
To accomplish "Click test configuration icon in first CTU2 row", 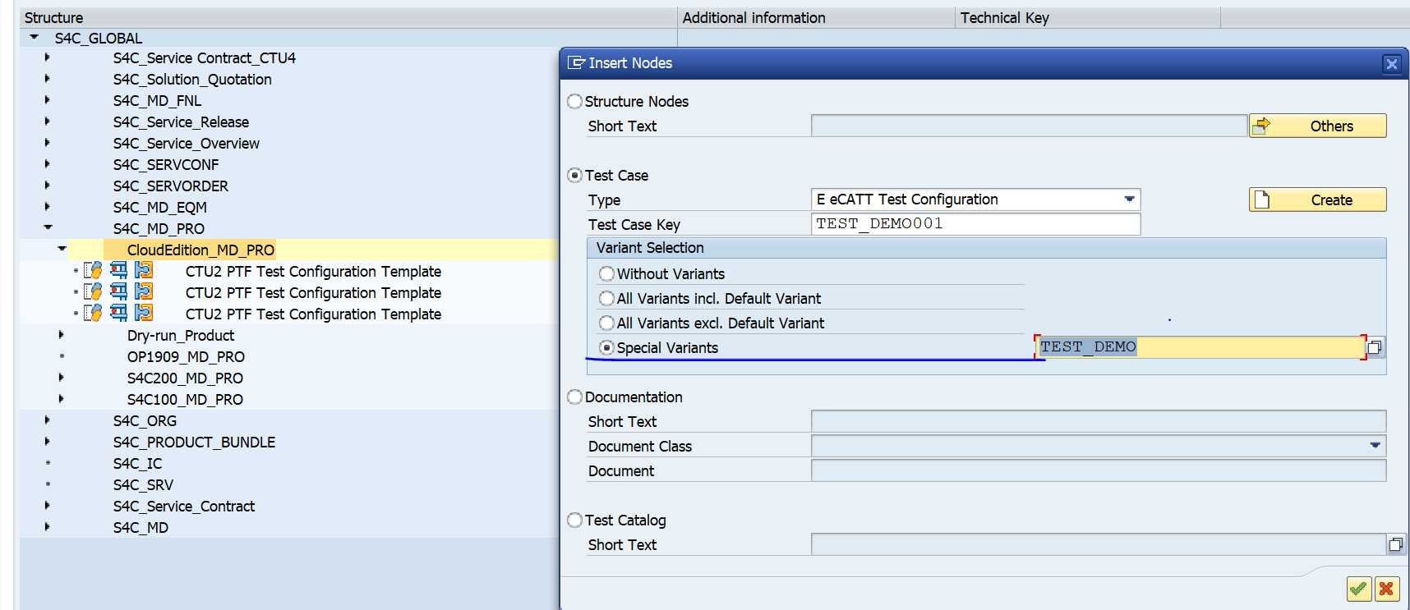I will (x=93, y=270).
